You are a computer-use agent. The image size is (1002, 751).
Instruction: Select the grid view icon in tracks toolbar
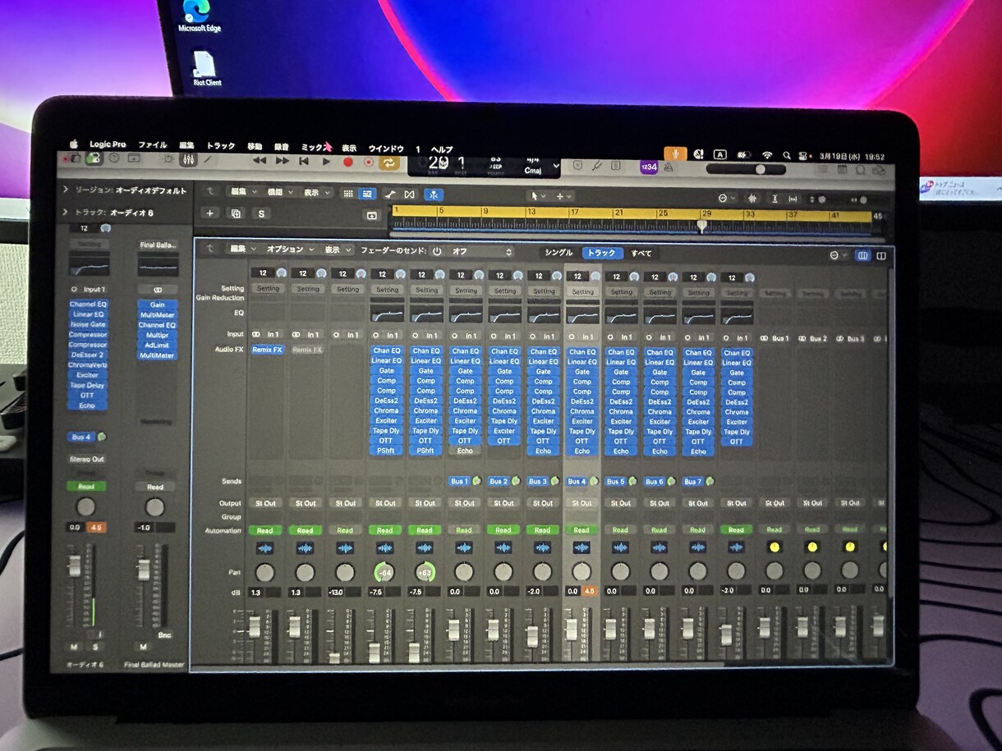347,194
